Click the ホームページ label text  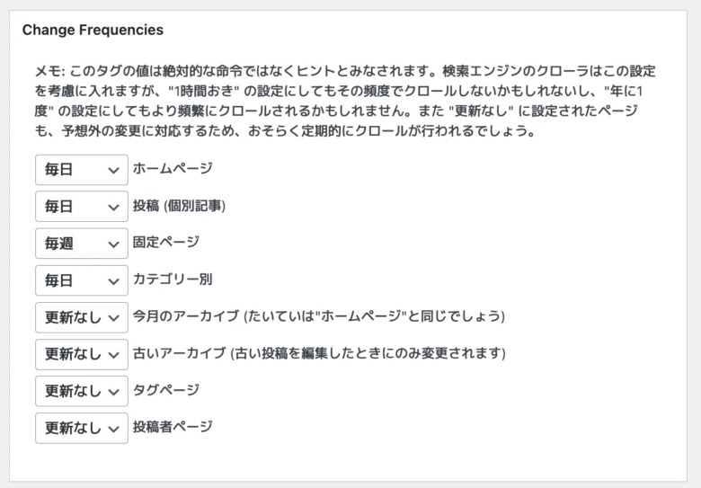[173, 168]
